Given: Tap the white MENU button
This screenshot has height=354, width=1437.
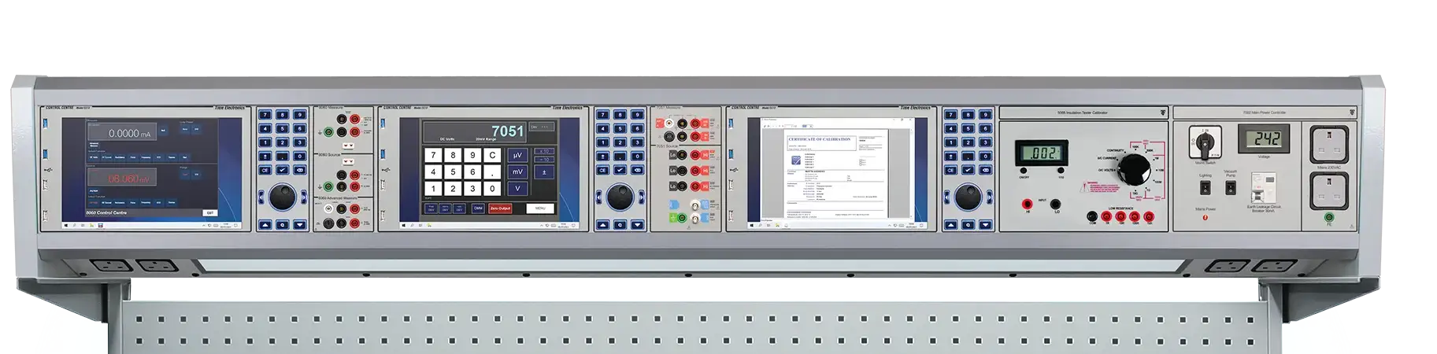Looking at the screenshot, I should pos(539,208).
